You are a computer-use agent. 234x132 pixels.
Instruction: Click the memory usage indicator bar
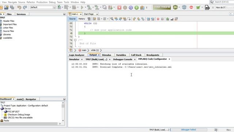coord(162,7)
